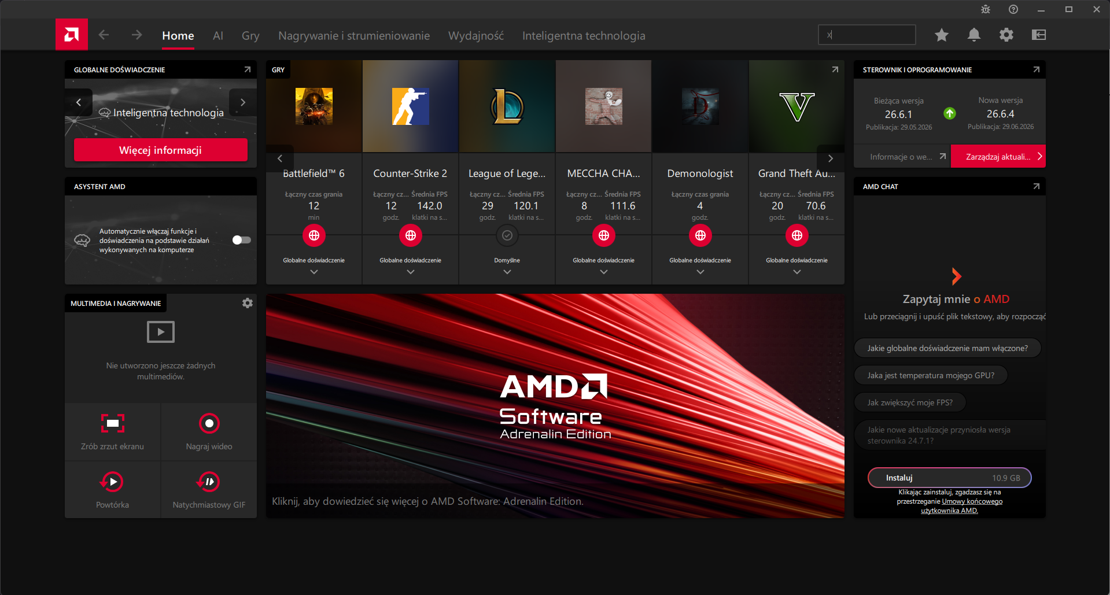Click Grand Theft Auto globe icon
This screenshot has height=595, width=1110.
tap(797, 235)
